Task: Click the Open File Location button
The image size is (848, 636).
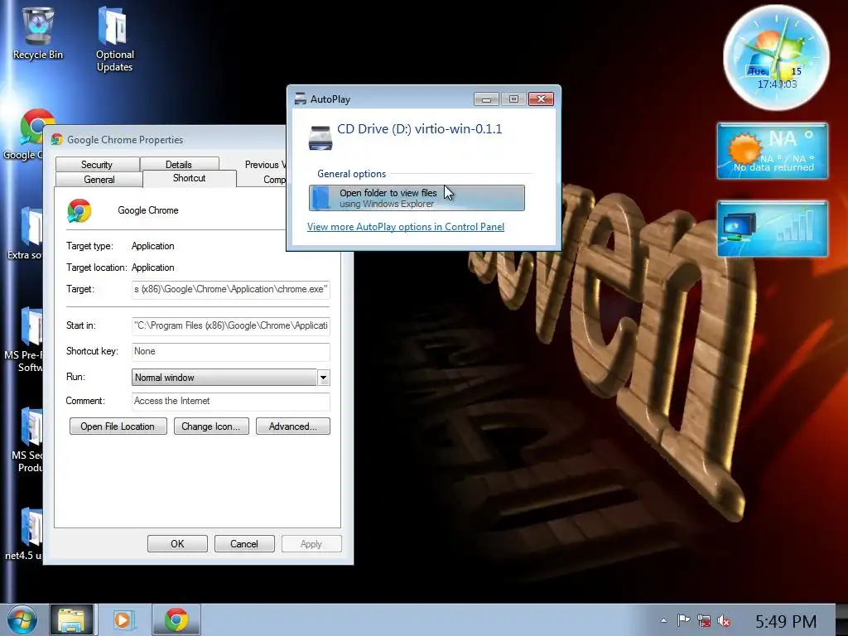Action: coord(118,426)
